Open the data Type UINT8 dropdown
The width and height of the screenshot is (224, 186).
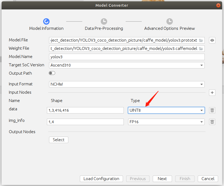pyautogui.click(x=166, y=110)
